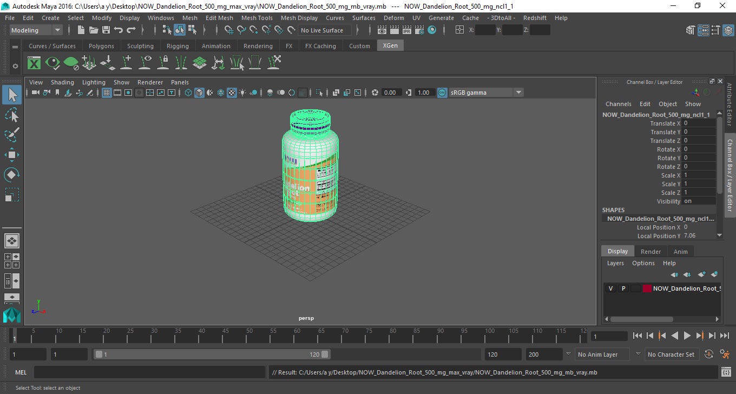Activate the Paint Selection tool
The height and width of the screenshot is (394, 736).
point(12,135)
